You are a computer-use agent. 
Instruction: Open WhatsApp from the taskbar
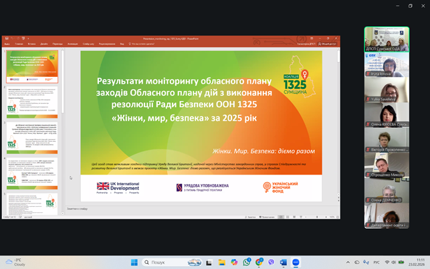[247, 262]
